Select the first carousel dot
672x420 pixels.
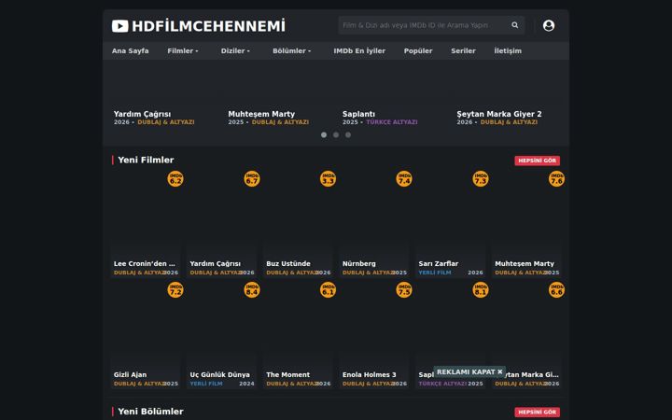coord(324,134)
